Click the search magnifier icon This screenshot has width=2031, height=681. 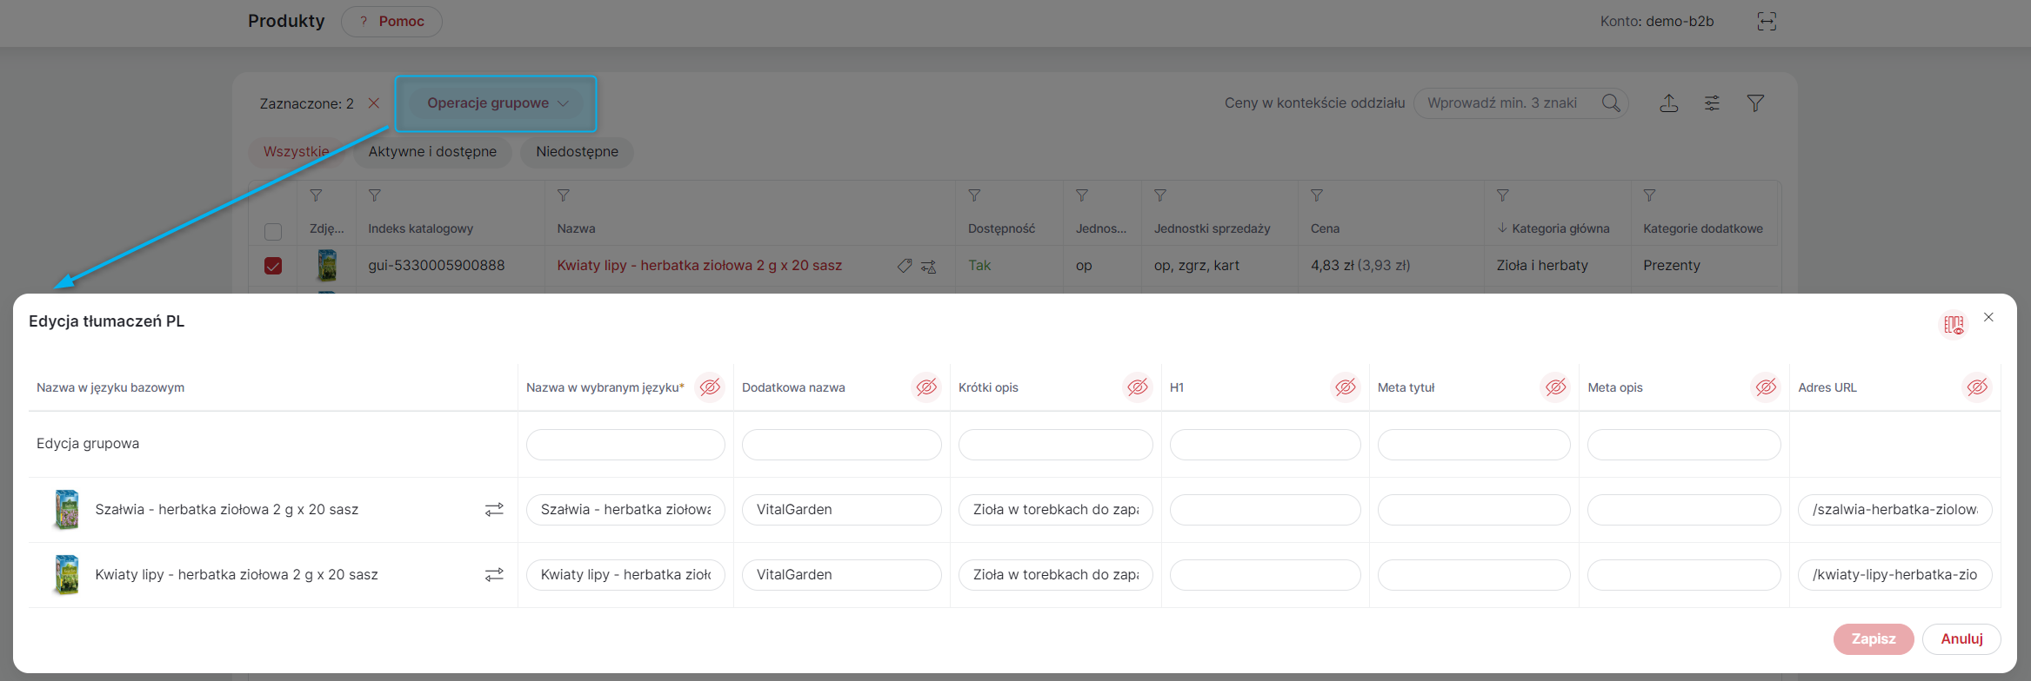point(1611,103)
